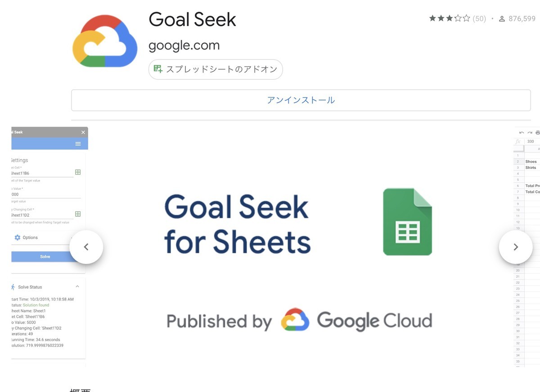Click the users count person icon
Screen dimensions: 540x392
coord(502,18)
